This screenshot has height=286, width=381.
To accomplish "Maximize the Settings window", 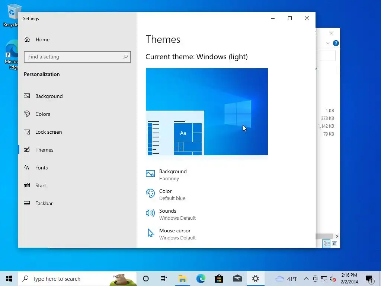I will coord(289,18).
